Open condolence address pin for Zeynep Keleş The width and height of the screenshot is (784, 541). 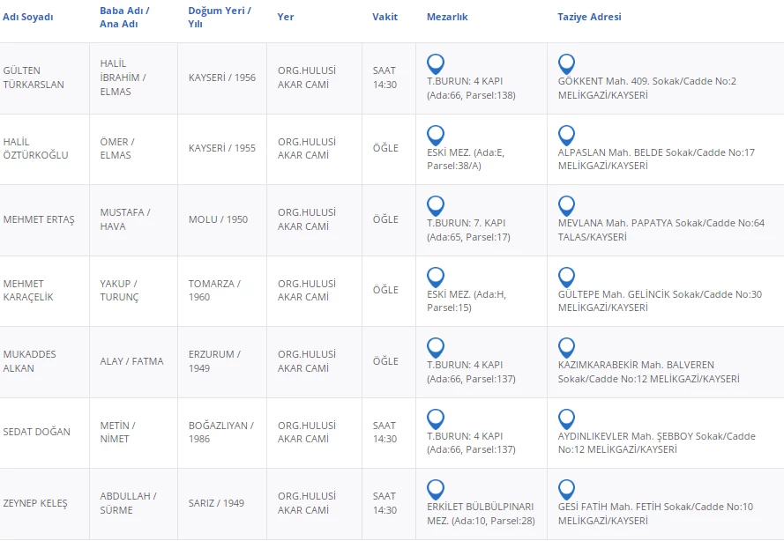point(566,490)
